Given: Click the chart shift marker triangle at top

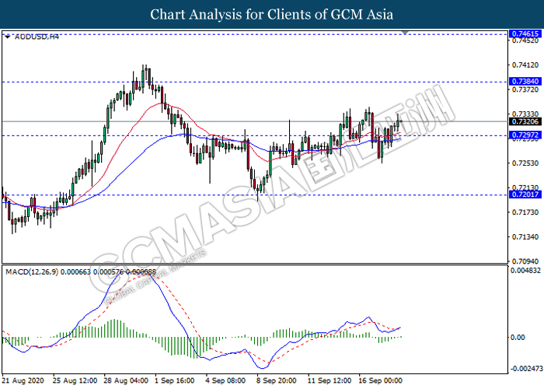Looking at the screenshot, I should (405, 33).
